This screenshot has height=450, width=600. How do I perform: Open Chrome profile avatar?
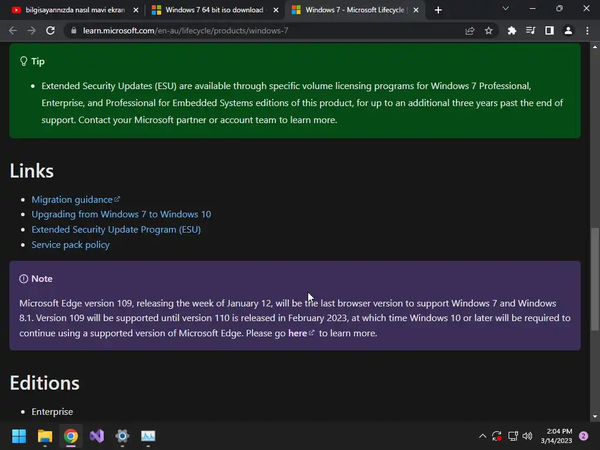pos(568,30)
